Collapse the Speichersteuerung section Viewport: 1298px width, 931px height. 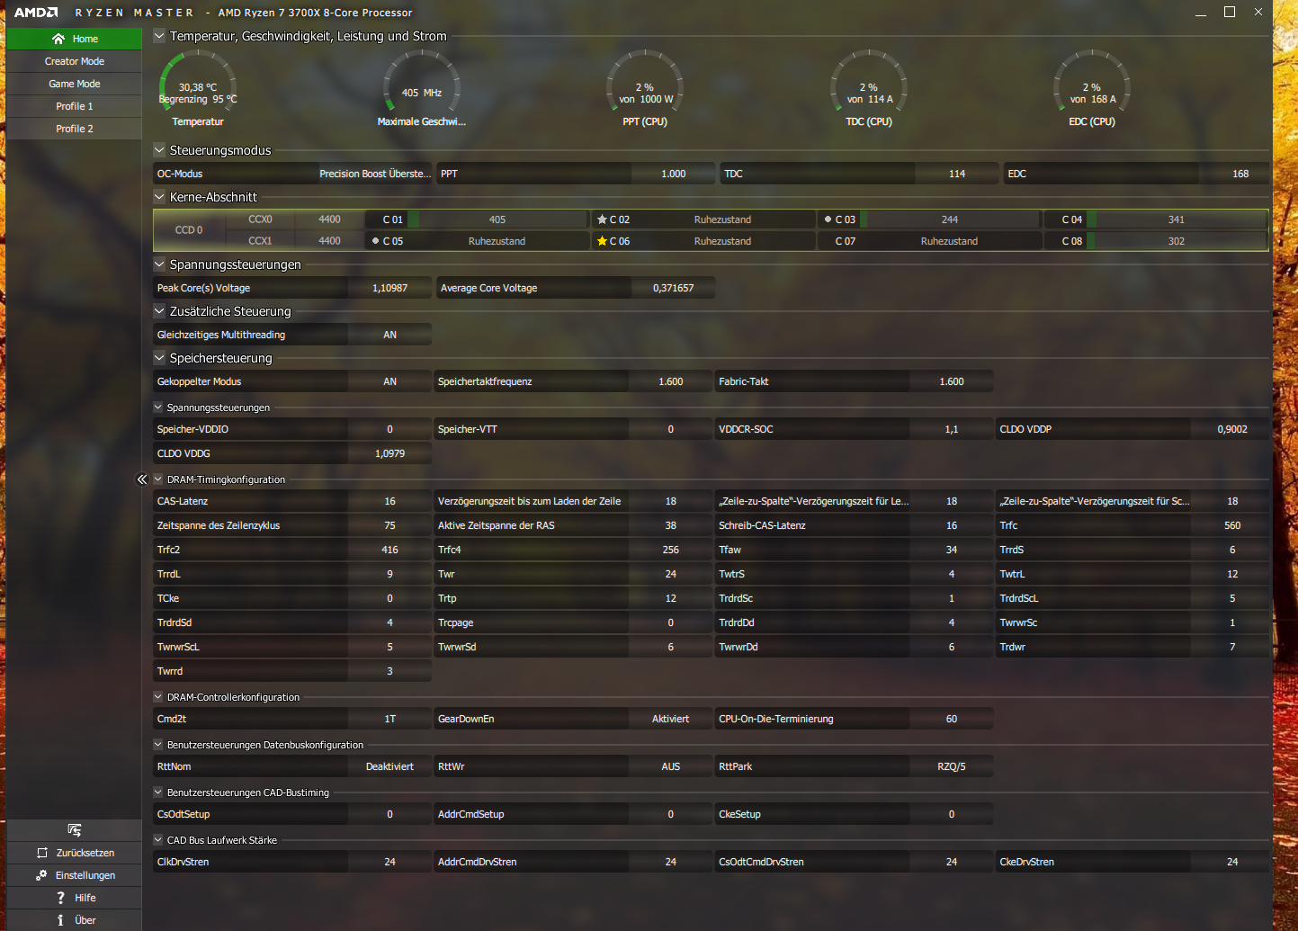coord(159,358)
